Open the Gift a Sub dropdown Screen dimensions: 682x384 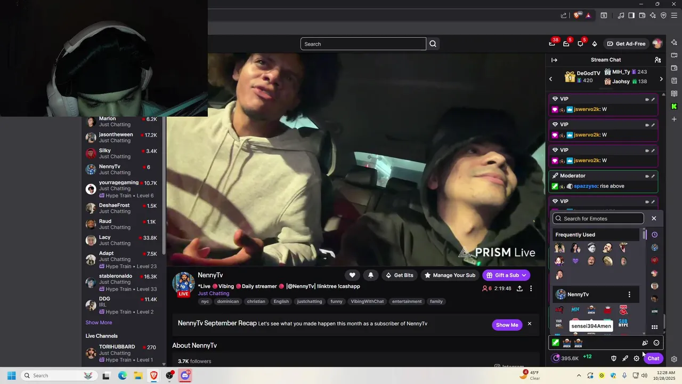pyautogui.click(x=506, y=275)
